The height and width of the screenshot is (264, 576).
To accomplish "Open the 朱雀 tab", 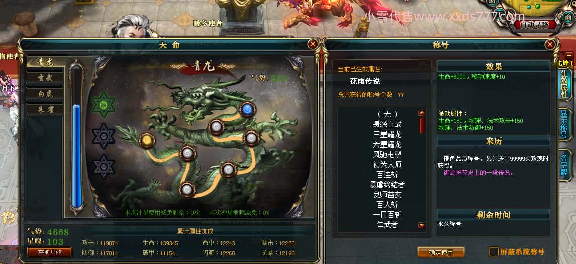I will [45, 109].
